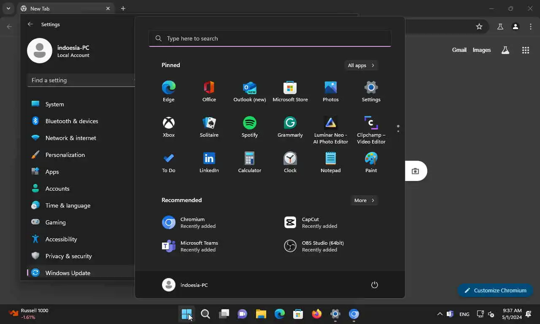Launch Spotify from Start menu
Image resolution: width=540 pixels, height=324 pixels.
[249, 127]
